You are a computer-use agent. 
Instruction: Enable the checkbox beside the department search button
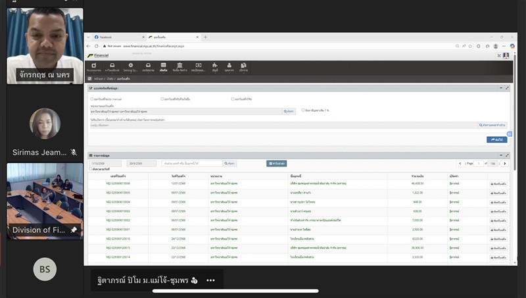pyautogui.click(x=303, y=111)
